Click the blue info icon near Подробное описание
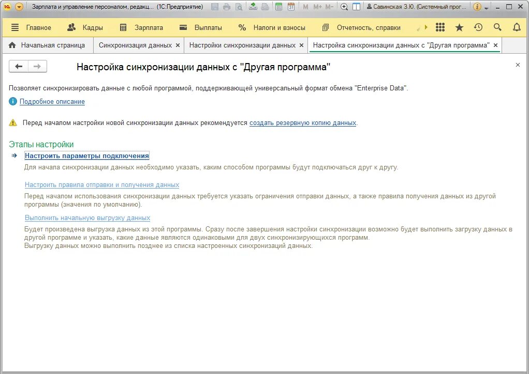 (x=13, y=101)
